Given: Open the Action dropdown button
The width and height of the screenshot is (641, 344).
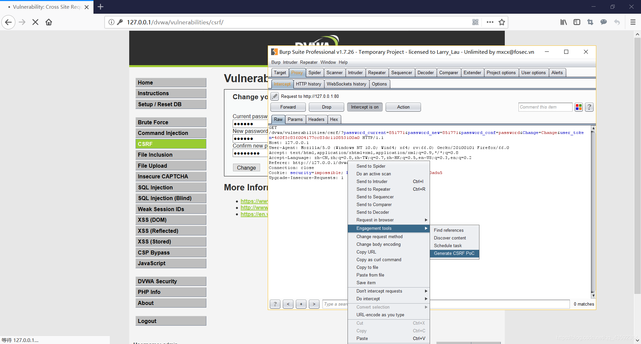Looking at the screenshot, I should [403, 107].
